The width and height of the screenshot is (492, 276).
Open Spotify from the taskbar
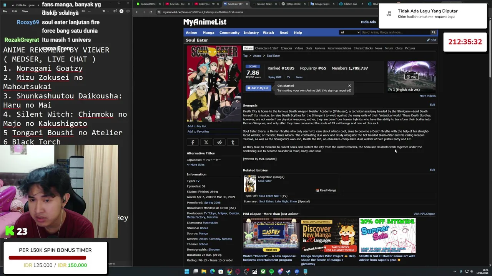[271, 271]
